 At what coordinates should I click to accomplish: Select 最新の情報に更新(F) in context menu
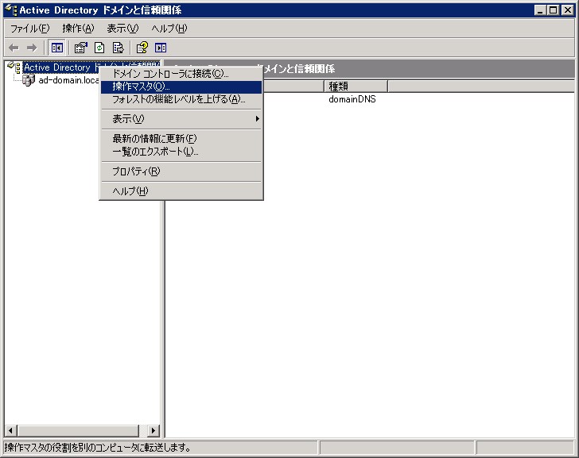[181, 139]
